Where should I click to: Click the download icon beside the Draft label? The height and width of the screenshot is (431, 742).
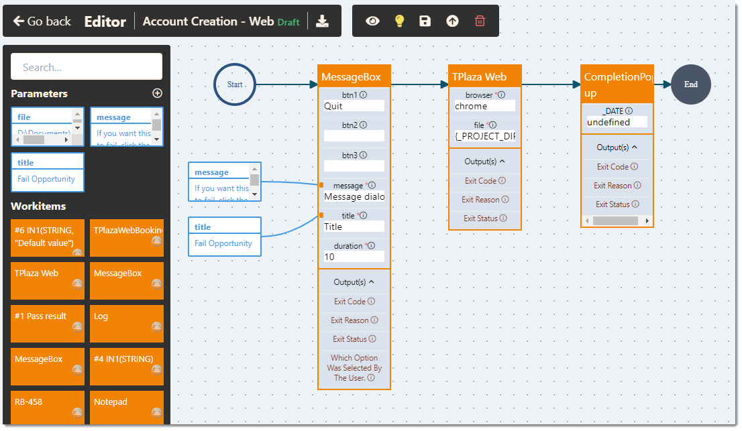[323, 21]
